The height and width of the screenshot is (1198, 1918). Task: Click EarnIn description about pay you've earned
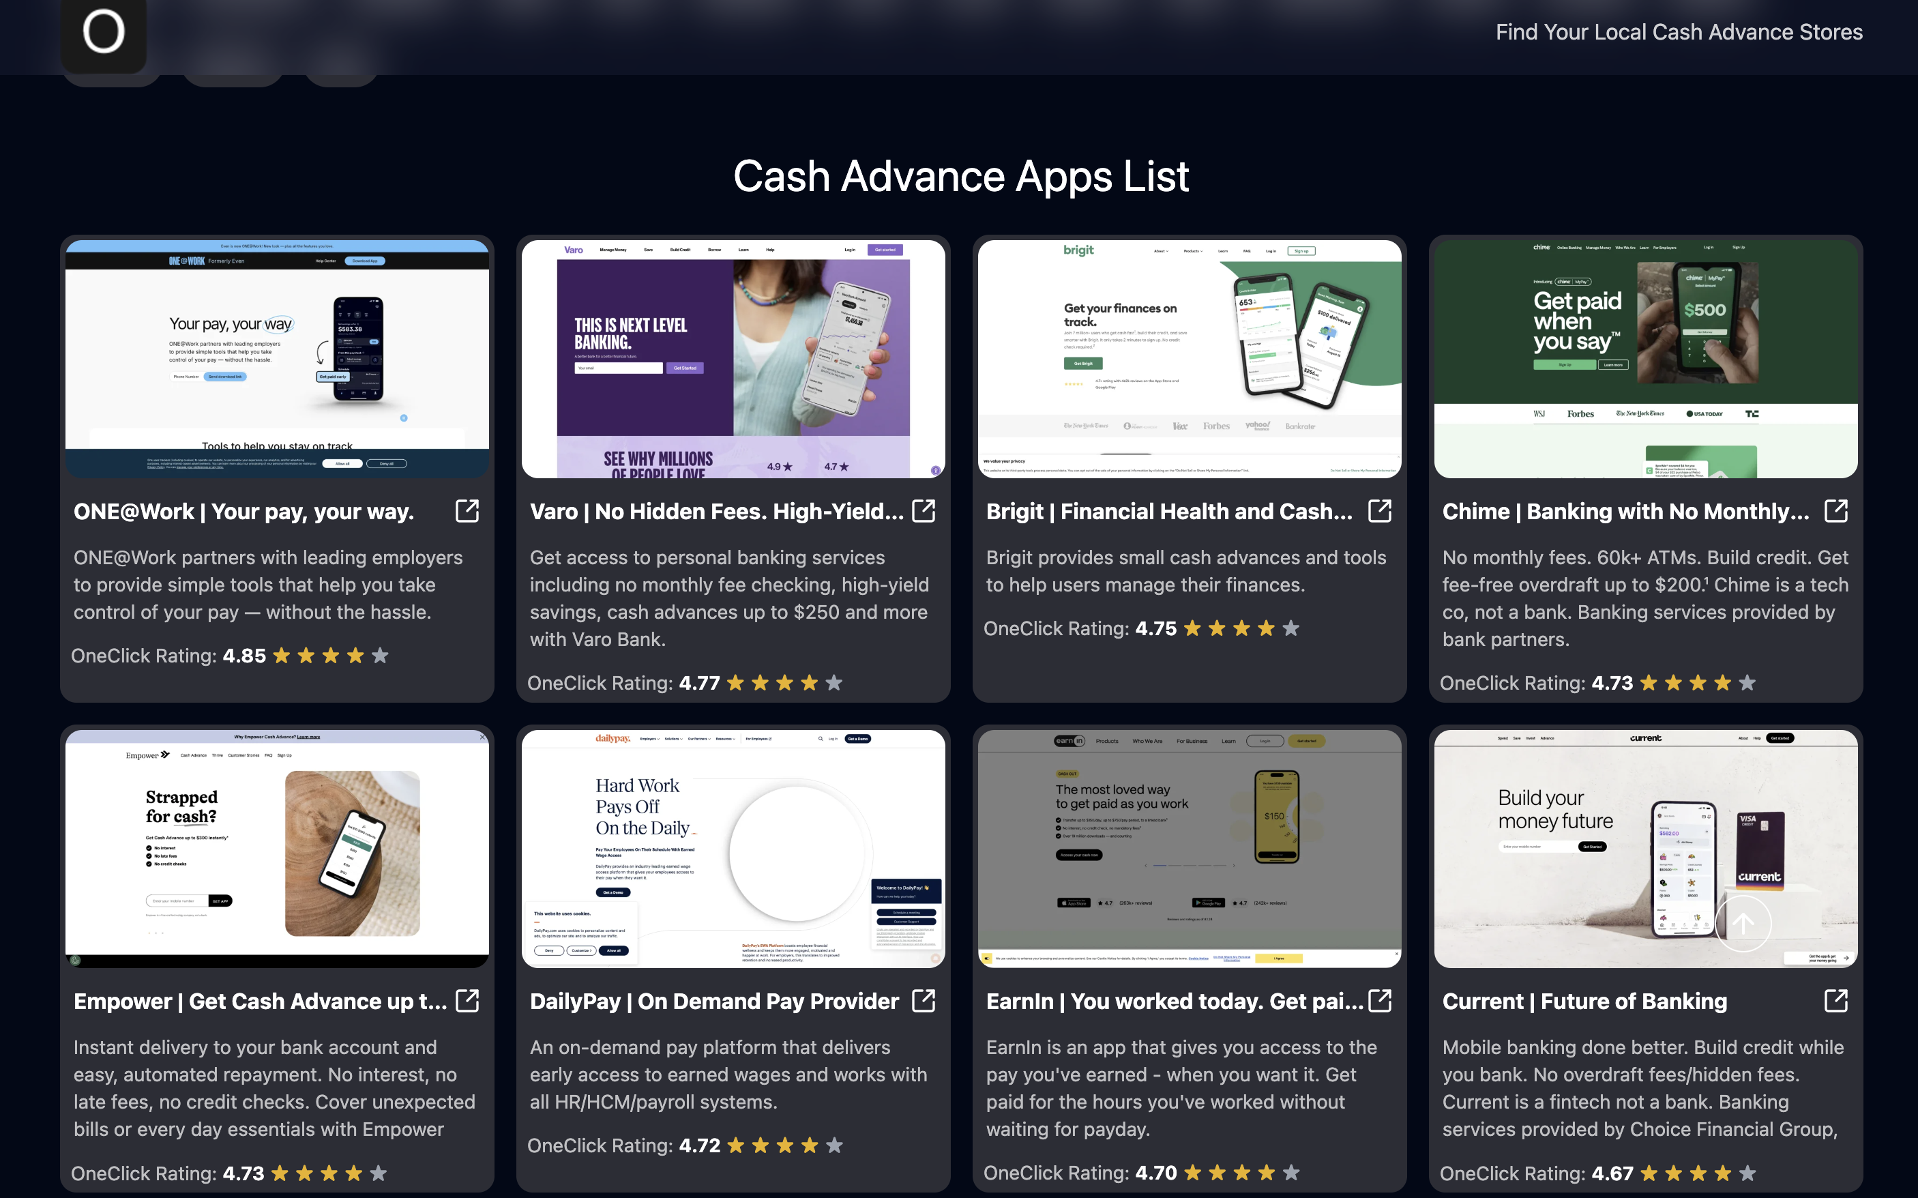click(x=1181, y=1088)
